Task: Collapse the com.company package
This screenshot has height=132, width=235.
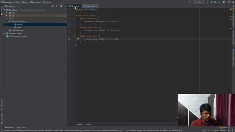Action: coord(10,22)
